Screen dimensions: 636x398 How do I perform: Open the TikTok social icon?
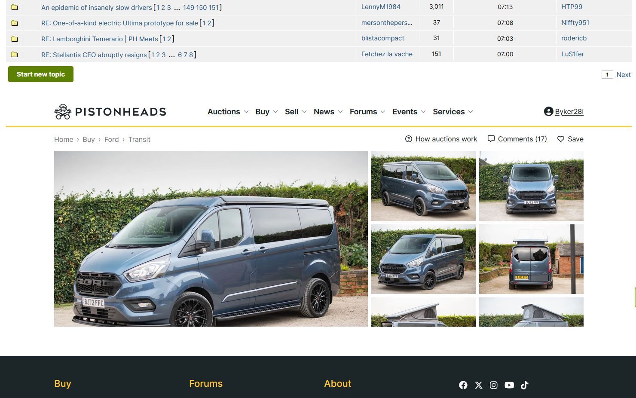coord(524,385)
